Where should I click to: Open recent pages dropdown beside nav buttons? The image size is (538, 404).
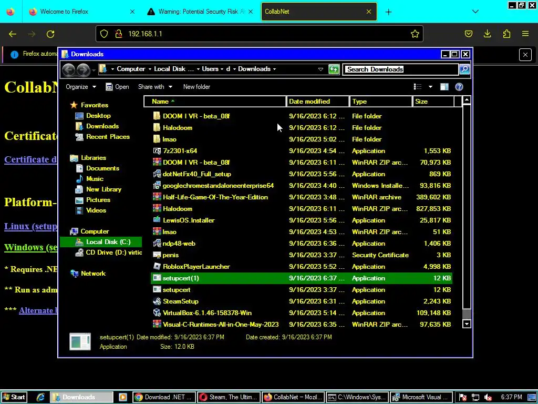(x=94, y=70)
